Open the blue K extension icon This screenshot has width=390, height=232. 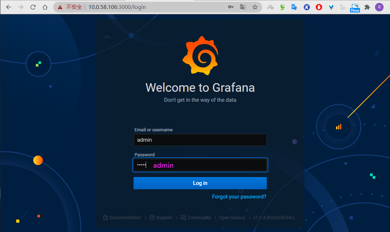click(307, 7)
